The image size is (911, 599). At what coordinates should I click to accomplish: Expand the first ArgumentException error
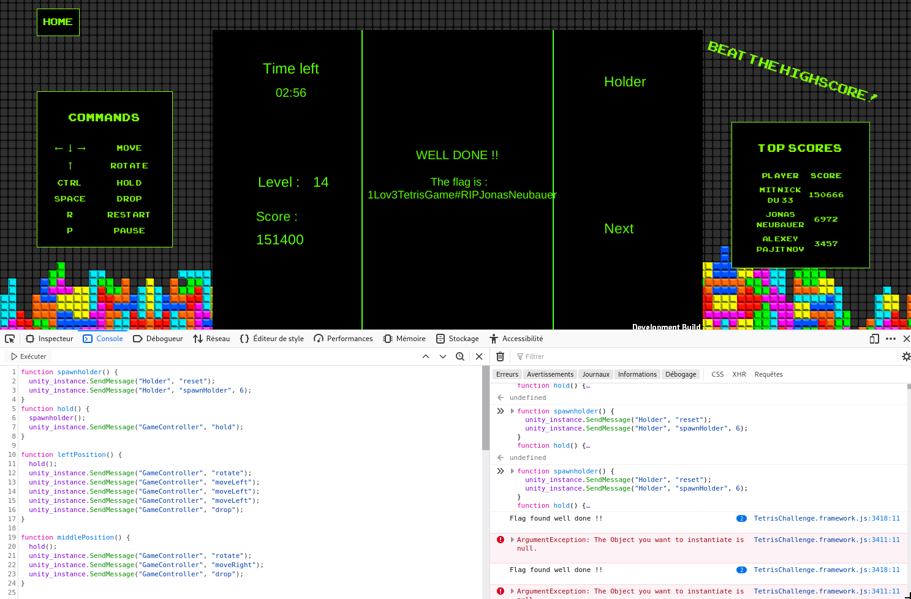click(x=512, y=540)
